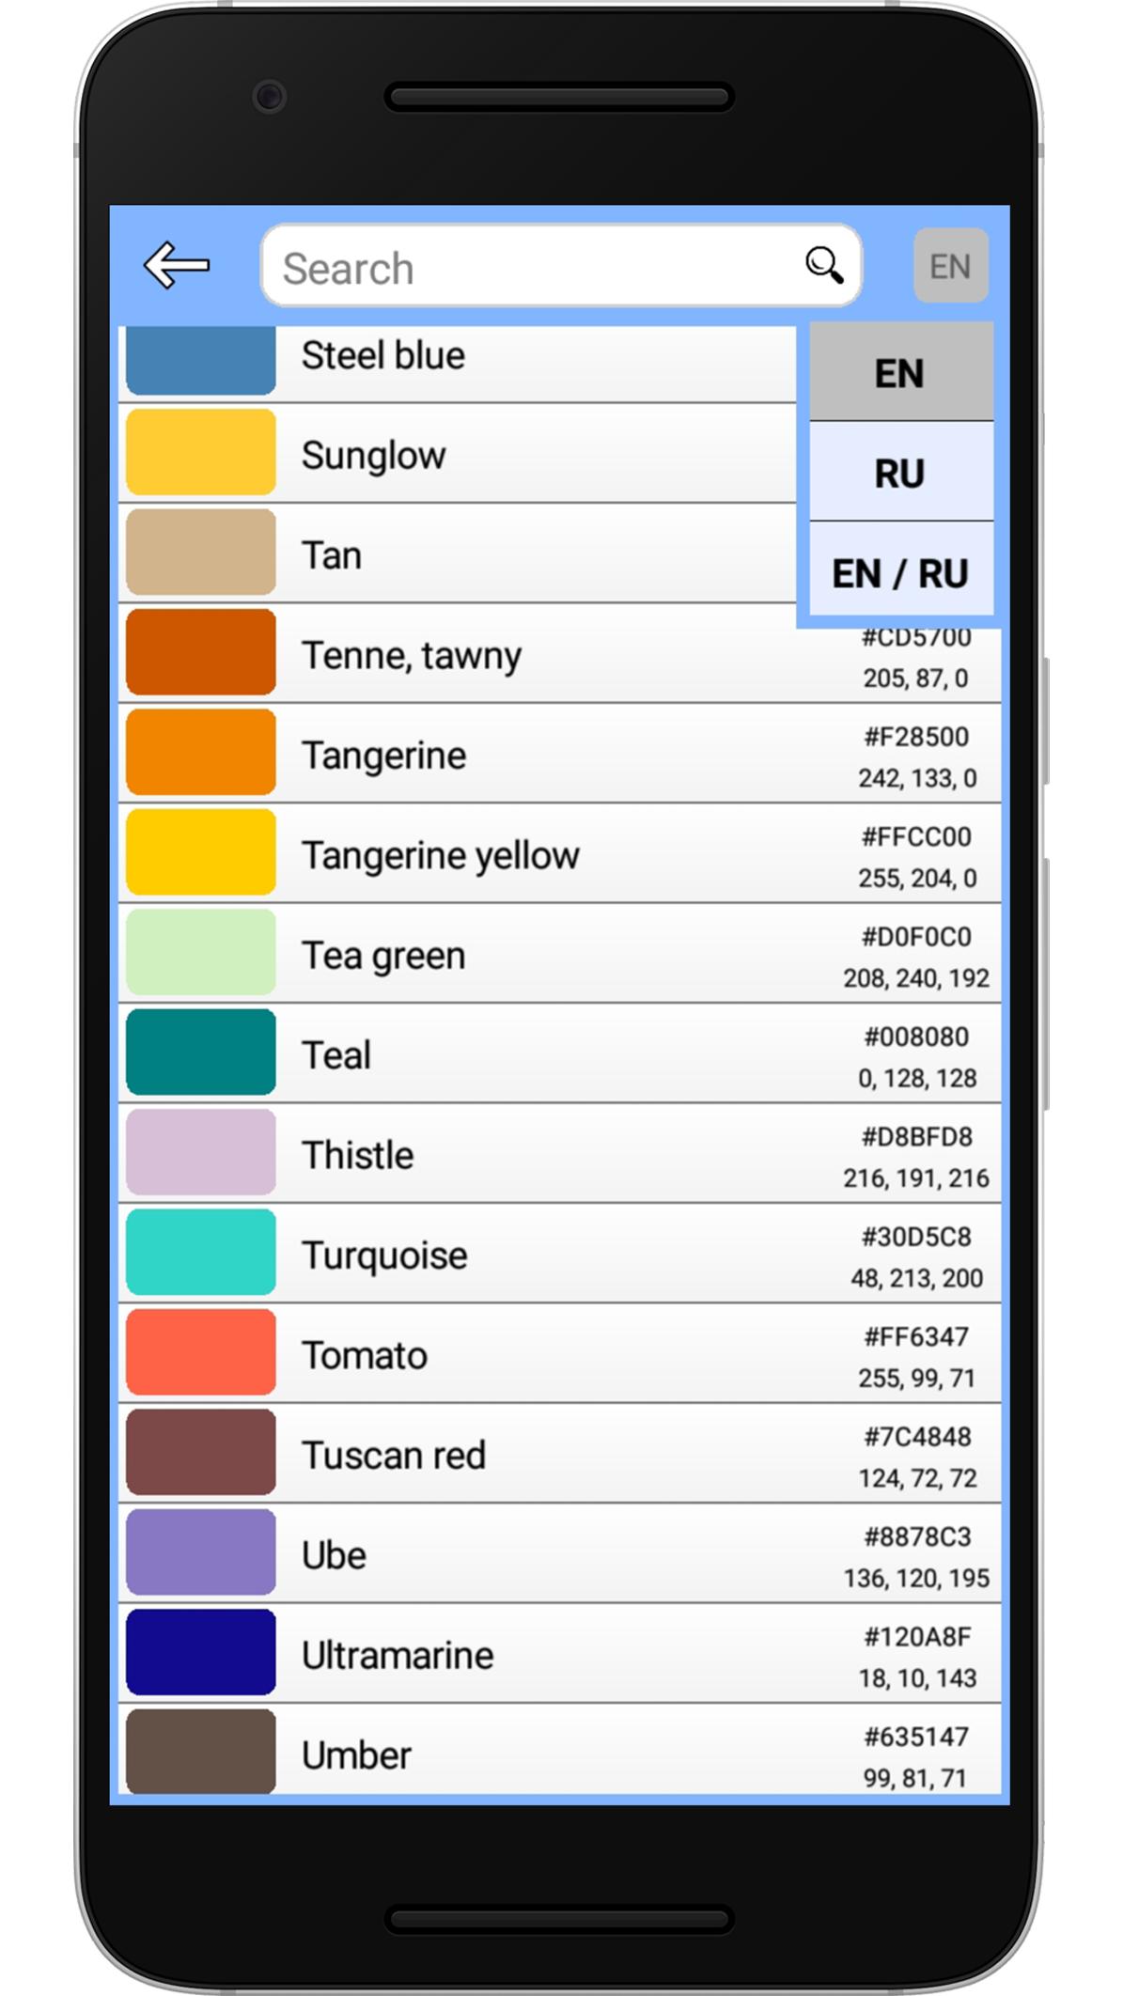
Task: Select the "Umber" name text
Action: [x=356, y=1755]
